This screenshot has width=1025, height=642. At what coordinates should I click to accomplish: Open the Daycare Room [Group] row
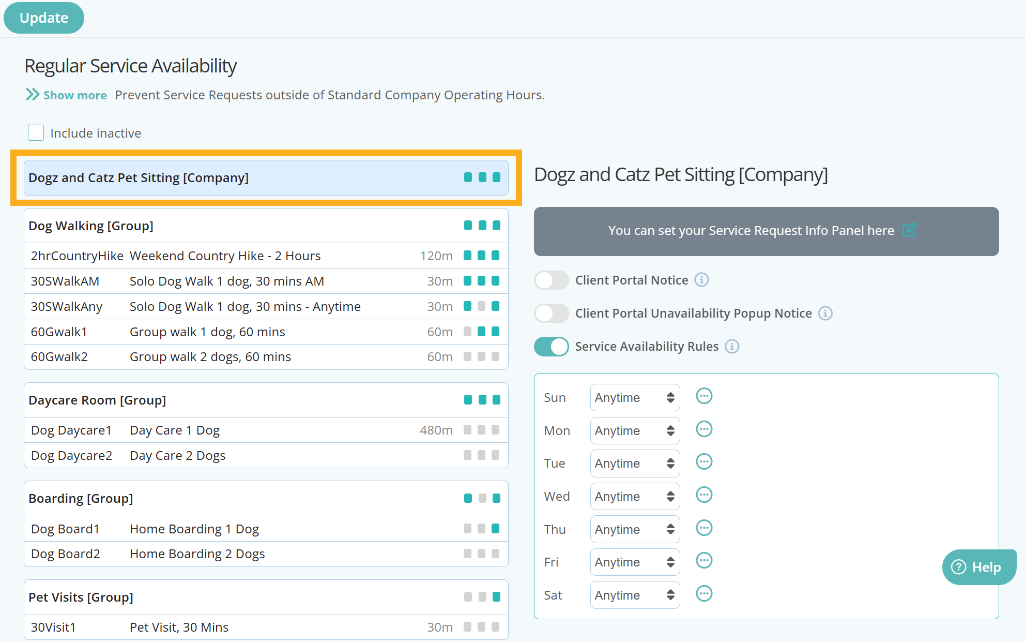click(266, 400)
